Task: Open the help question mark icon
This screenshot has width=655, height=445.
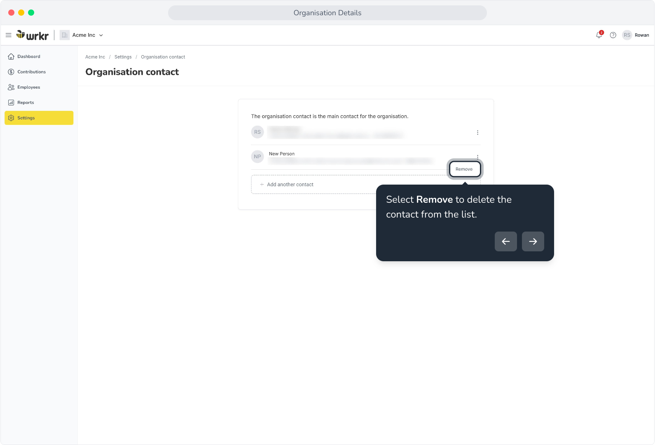Action: 613,35
